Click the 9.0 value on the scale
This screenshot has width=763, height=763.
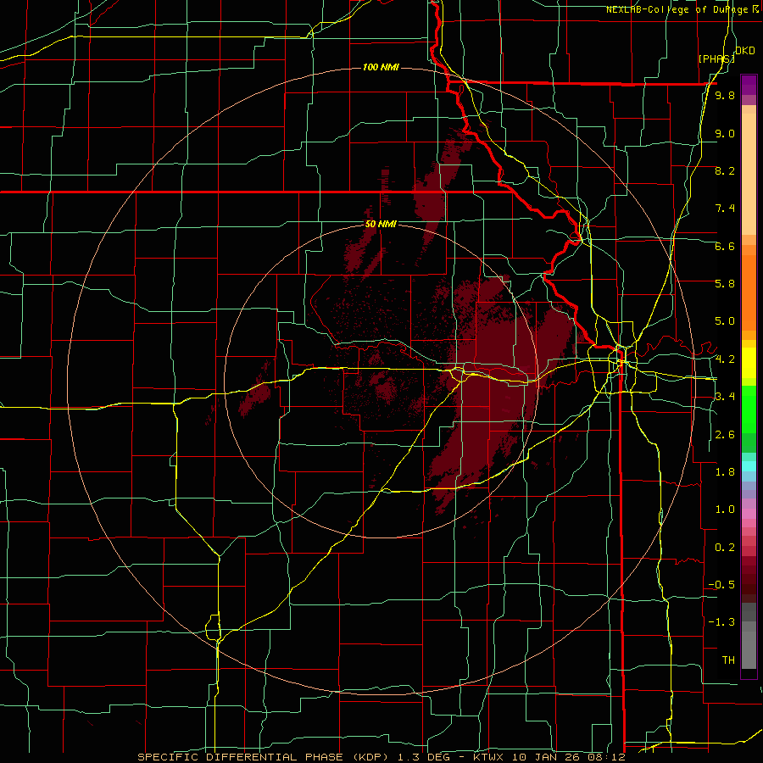coord(725,133)
